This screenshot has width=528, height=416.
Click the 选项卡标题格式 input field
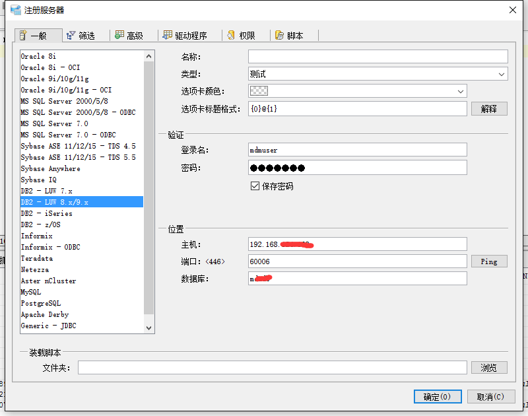pos(357,109)
